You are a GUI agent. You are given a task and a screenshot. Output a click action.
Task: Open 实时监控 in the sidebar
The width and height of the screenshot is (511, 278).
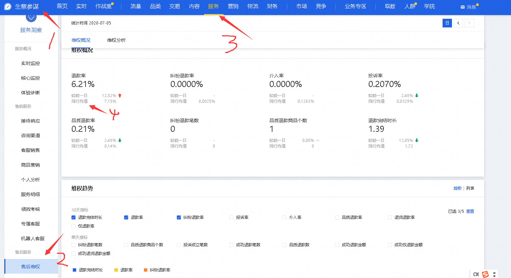(31, 63)
